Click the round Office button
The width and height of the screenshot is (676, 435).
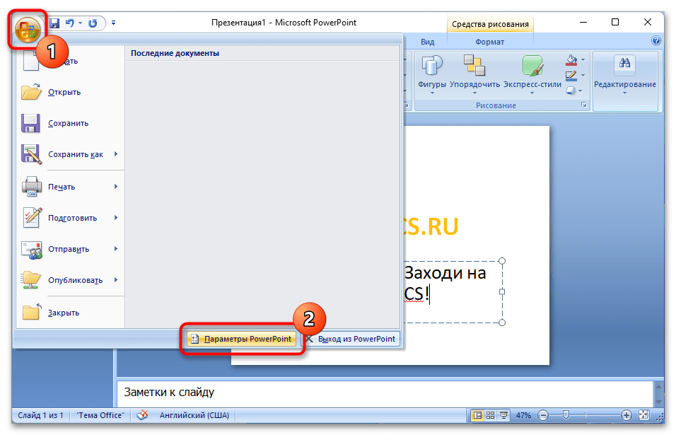click(x=27, y=30)
